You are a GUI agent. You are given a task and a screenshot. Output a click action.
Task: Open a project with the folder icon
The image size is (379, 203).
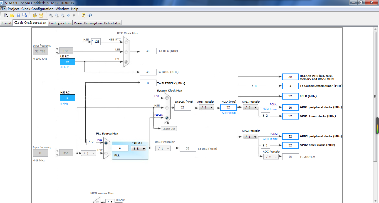click(12, 15)
